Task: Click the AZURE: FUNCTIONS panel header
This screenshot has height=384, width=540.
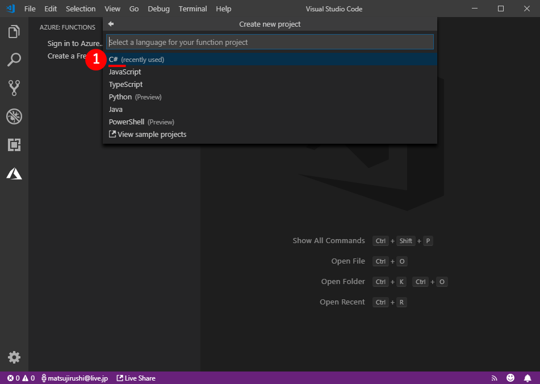Action: (x=68, y=27)
